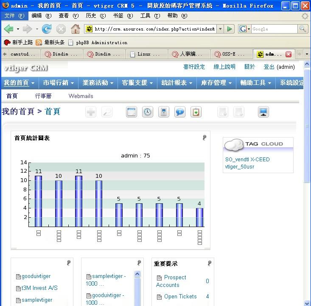The image size is (311, 306).
Task: Click the clock icon in the toolbar
Action: (x=147, y=112)
